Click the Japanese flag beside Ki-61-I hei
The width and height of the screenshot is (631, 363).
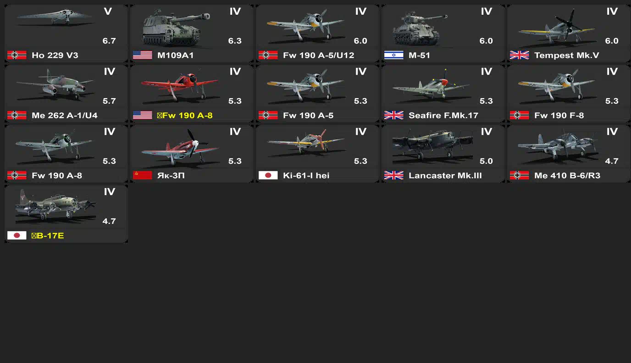tap(268, 175)
